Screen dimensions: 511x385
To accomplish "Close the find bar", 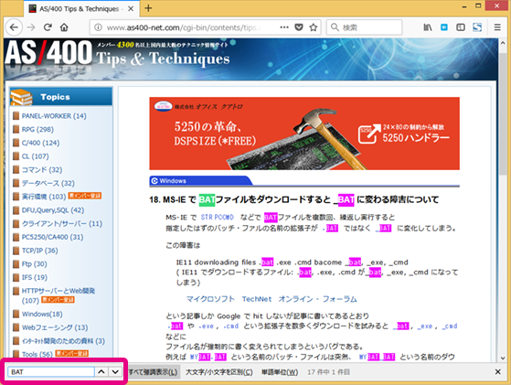I will 497,371.
